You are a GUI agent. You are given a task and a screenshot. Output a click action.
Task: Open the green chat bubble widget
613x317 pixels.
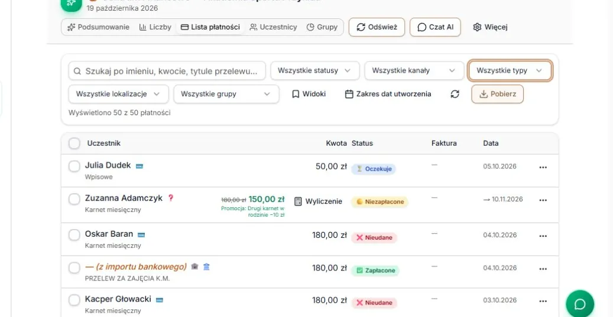click(x=580, y=304)
